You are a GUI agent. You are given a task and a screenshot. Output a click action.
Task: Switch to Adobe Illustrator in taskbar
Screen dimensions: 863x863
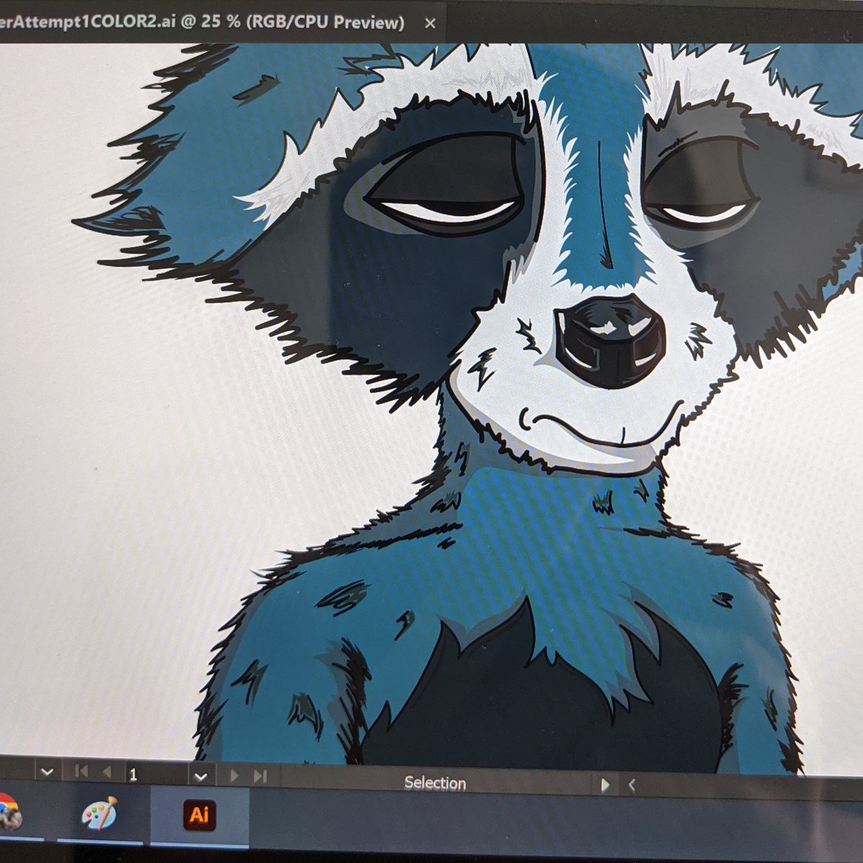tap(199, 815)
